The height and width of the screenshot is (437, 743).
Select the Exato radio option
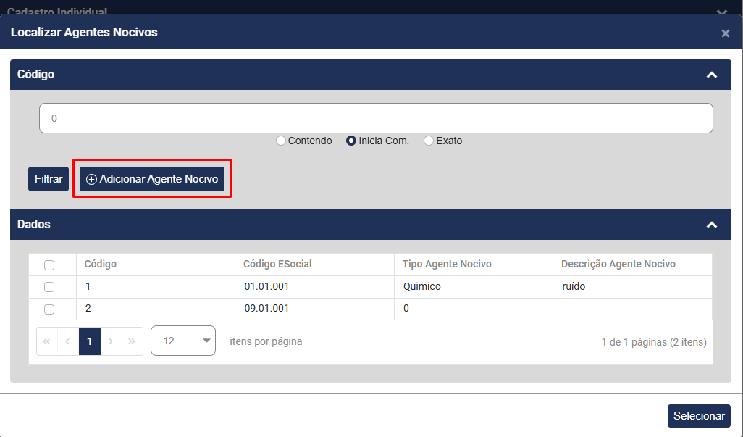click(x=429, y=141)
